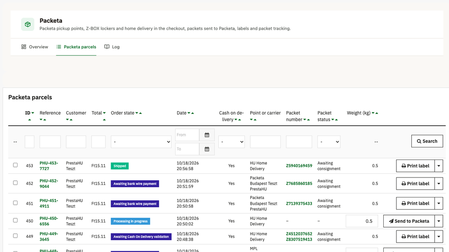
Task: Click the Packeta green box logo icon
Action: coord(27,24)
